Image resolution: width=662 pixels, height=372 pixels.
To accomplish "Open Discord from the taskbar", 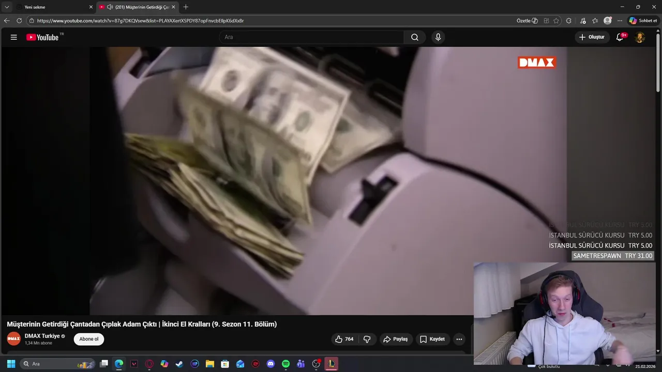I will 270,364.
